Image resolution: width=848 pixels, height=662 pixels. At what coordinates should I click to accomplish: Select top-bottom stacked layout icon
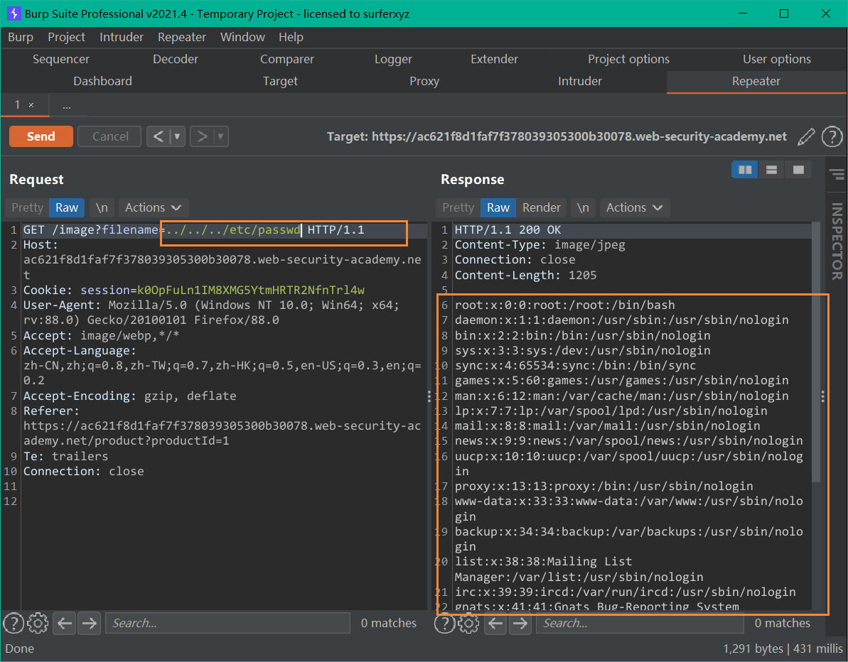tap(771, 170)
